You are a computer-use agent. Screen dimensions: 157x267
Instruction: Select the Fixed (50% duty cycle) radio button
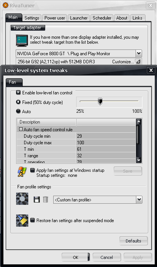click(x=18, y=102)
